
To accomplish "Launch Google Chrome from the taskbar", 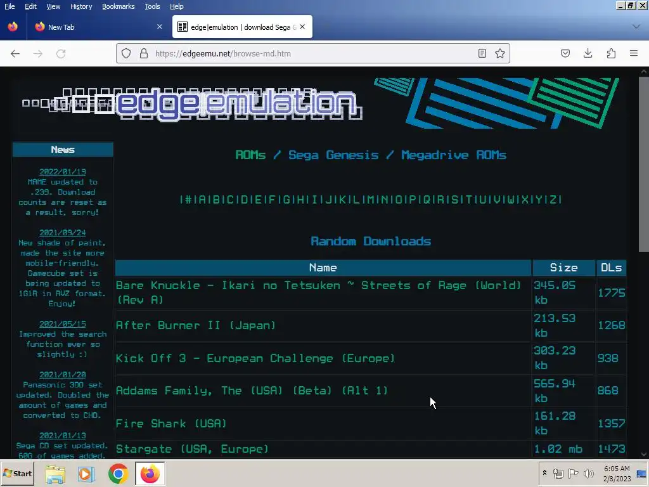I will (118, 474).
